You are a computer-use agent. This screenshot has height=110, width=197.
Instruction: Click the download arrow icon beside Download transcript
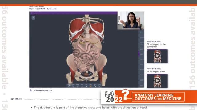coord(31,90)
